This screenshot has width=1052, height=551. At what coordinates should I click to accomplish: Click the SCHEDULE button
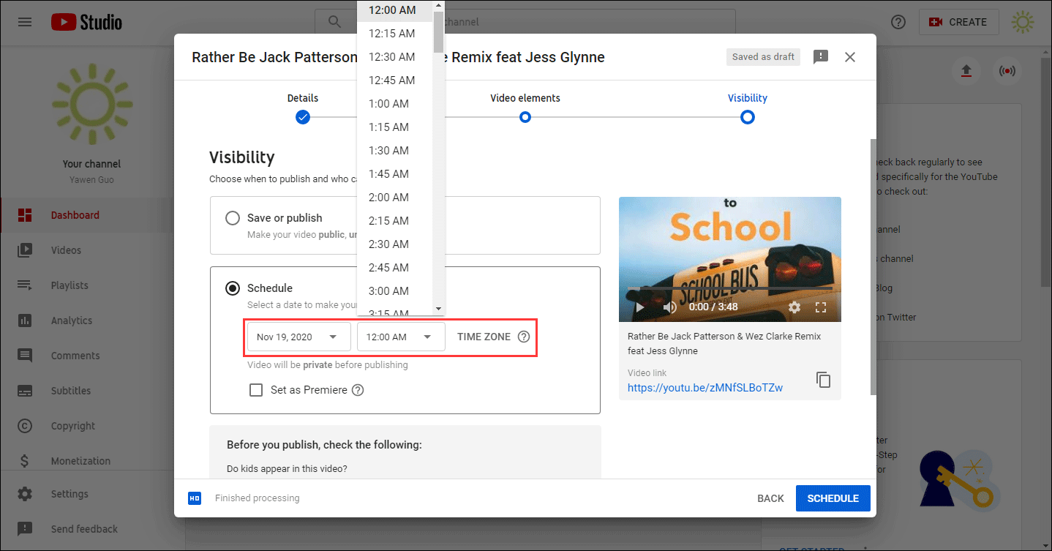(833, 498)
